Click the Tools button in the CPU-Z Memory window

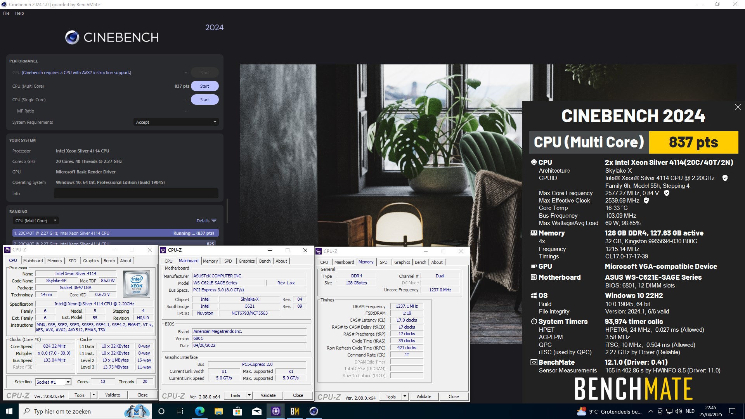(391, 396)
